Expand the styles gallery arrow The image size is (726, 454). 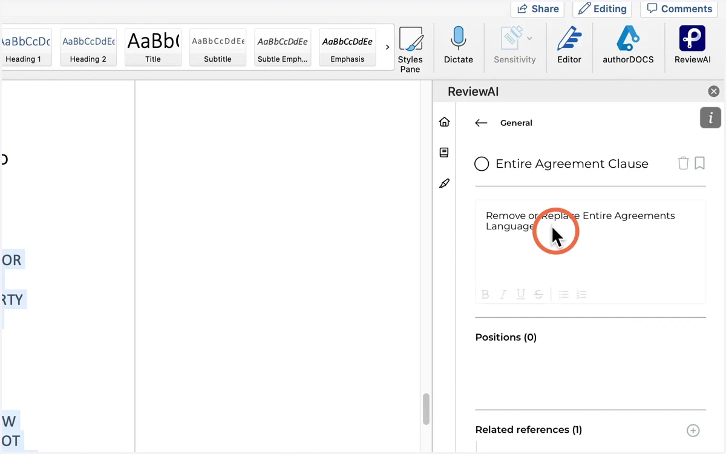(x=387, y=47)
